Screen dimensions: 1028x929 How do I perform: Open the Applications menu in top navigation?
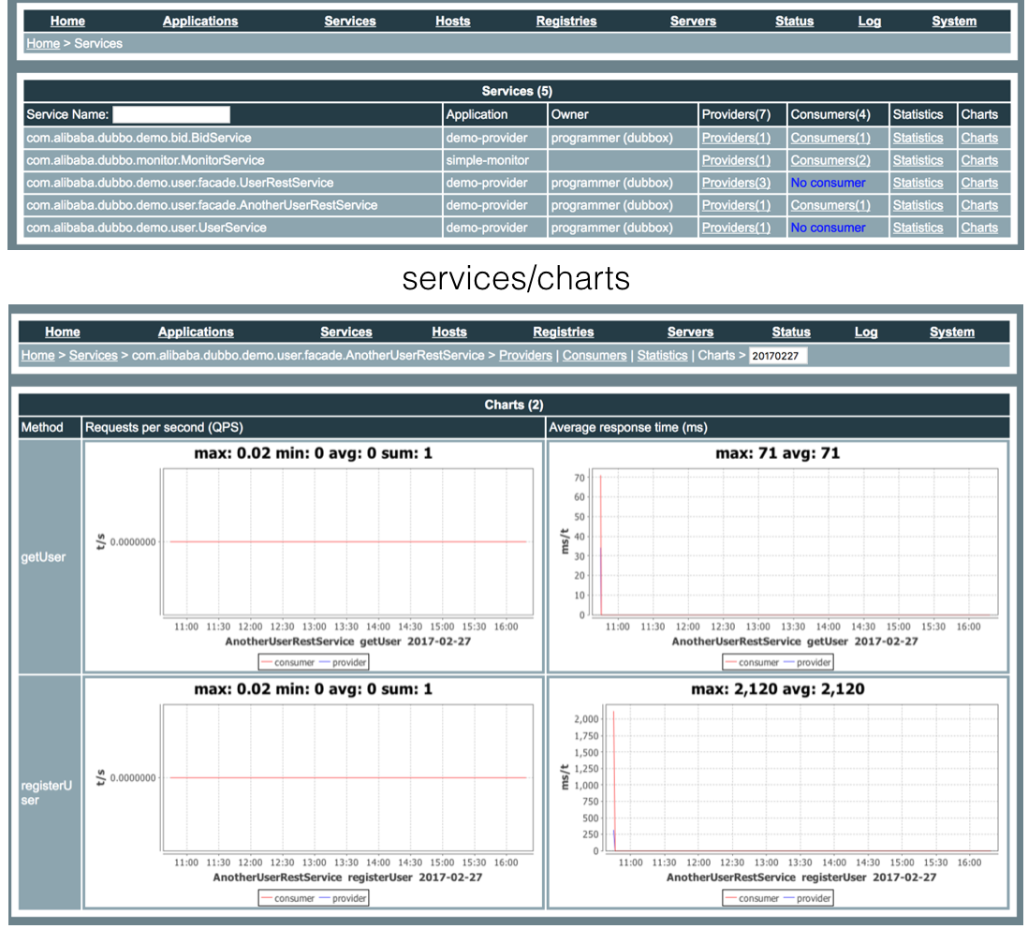[x=200, y=21]
